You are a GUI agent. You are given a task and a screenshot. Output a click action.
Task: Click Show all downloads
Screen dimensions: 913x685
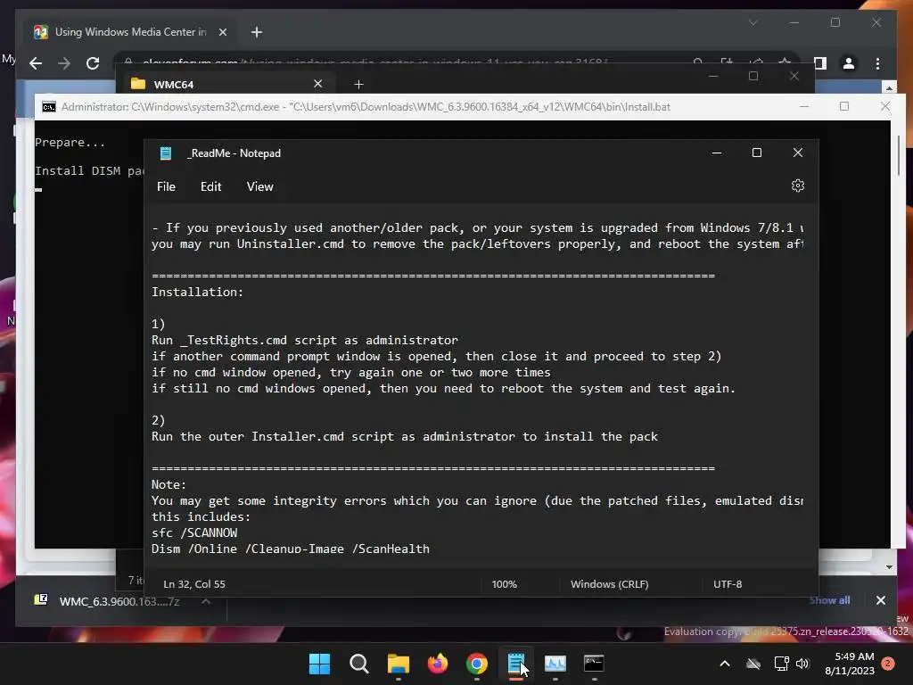(x=829, y=600)
